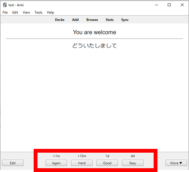Rate the card as Again
189x172 pixels.
click(56, 163)
